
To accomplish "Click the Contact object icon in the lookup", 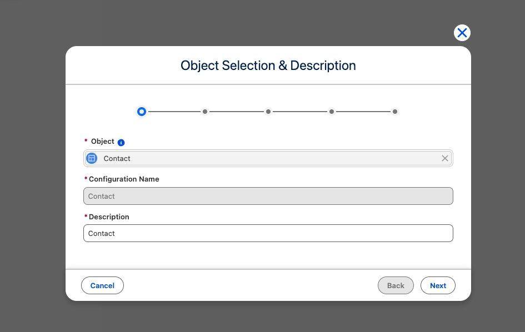I will click(92, 158).
